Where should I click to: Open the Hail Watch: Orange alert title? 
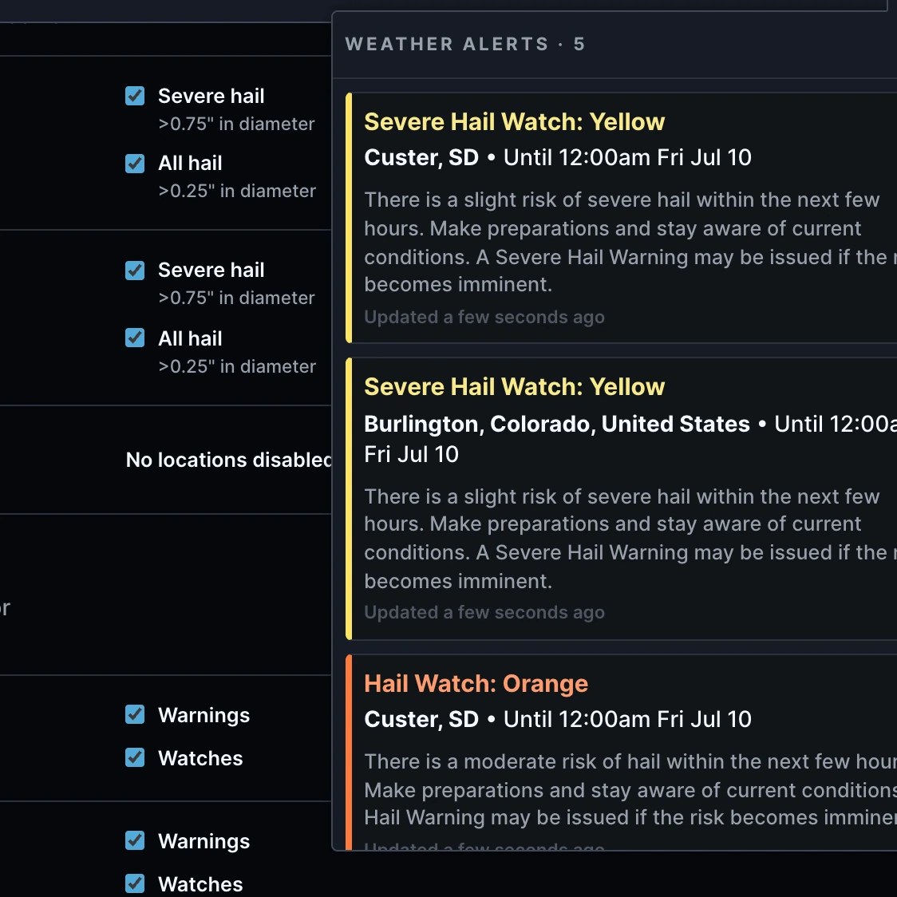(476, 684)
